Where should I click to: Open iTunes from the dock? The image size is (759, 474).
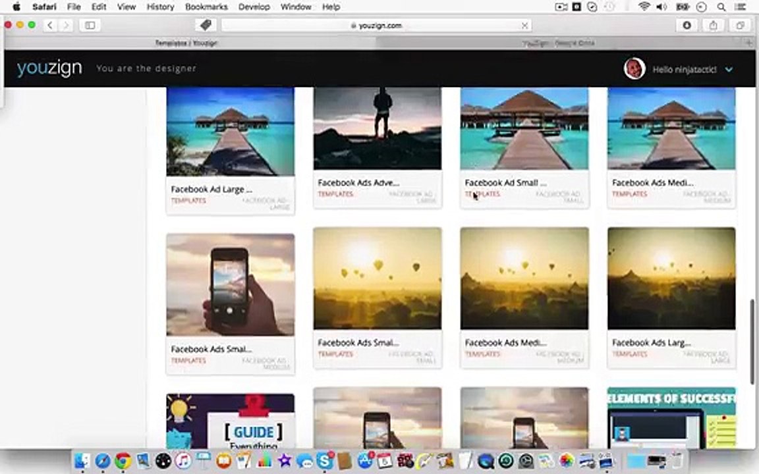[183, 460]
